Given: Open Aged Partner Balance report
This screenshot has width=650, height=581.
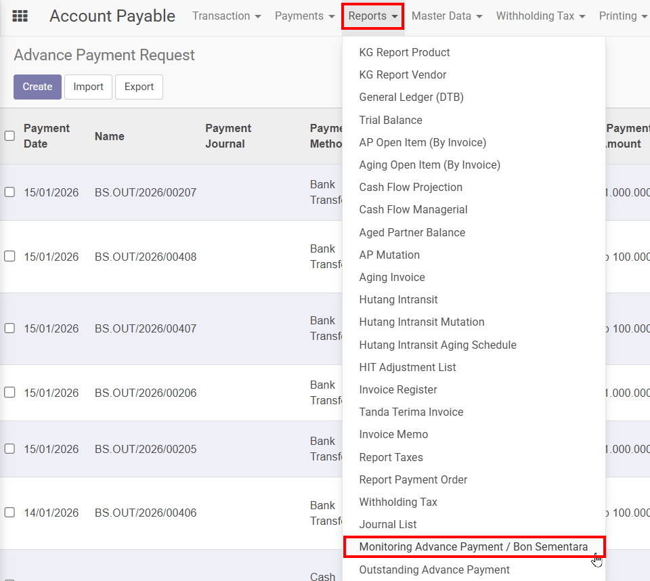Looking at the screenshot, I should point(412,232).
